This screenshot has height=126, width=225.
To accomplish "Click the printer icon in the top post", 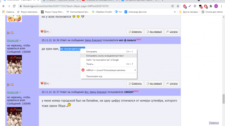I will [45, 31].
